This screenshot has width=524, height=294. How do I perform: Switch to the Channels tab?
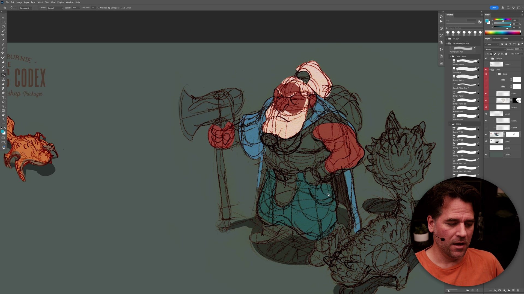coord(497,39)
